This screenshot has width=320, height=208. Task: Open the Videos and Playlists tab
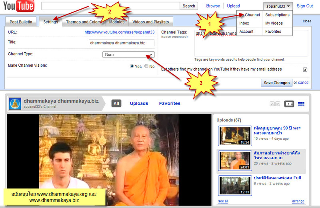tap(151, 22)
